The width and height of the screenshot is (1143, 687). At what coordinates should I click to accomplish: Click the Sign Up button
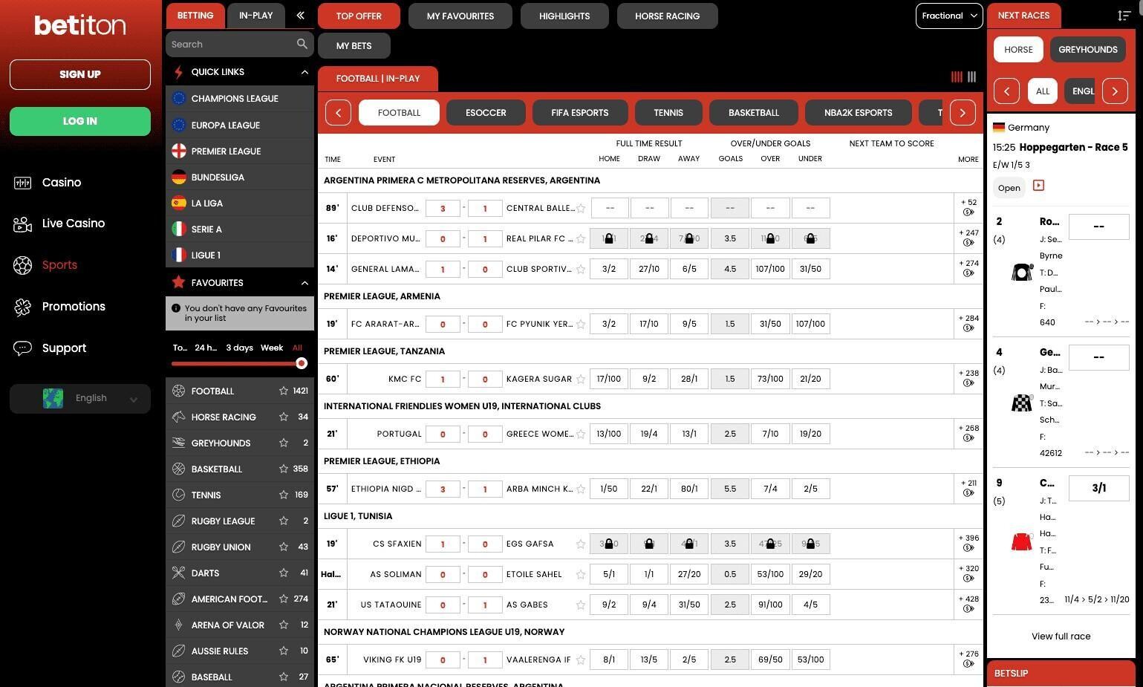pos(80,74)
